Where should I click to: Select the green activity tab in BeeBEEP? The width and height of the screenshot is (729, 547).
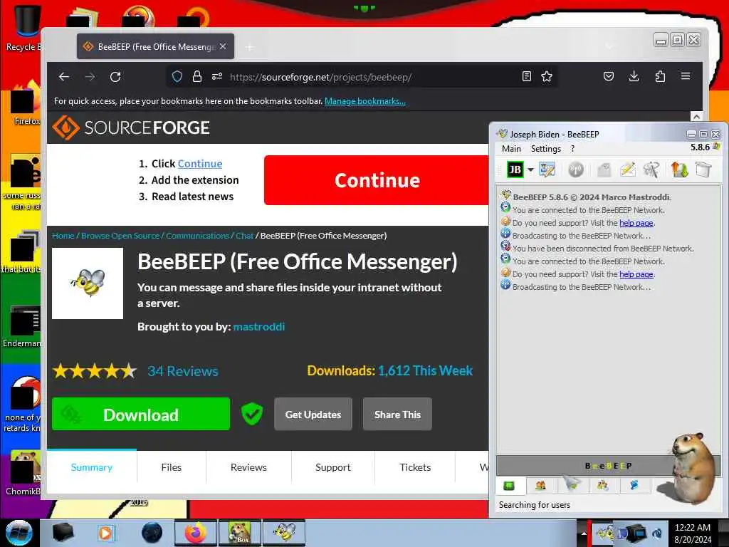[510, 486]
